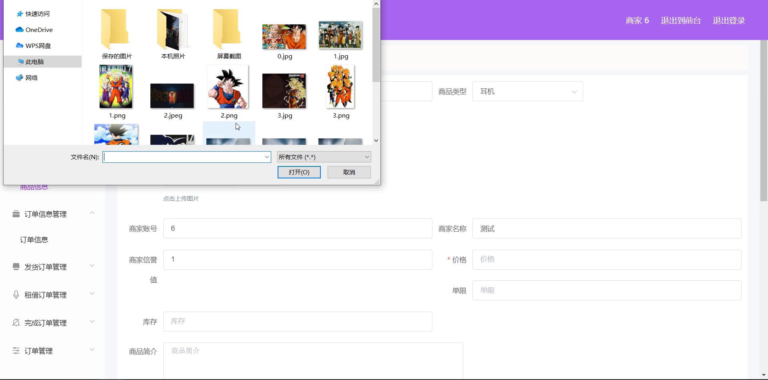The height and width of the screenshot is (380, 768).
Task: Click into the 价格 input field
Action: (606, 260)
